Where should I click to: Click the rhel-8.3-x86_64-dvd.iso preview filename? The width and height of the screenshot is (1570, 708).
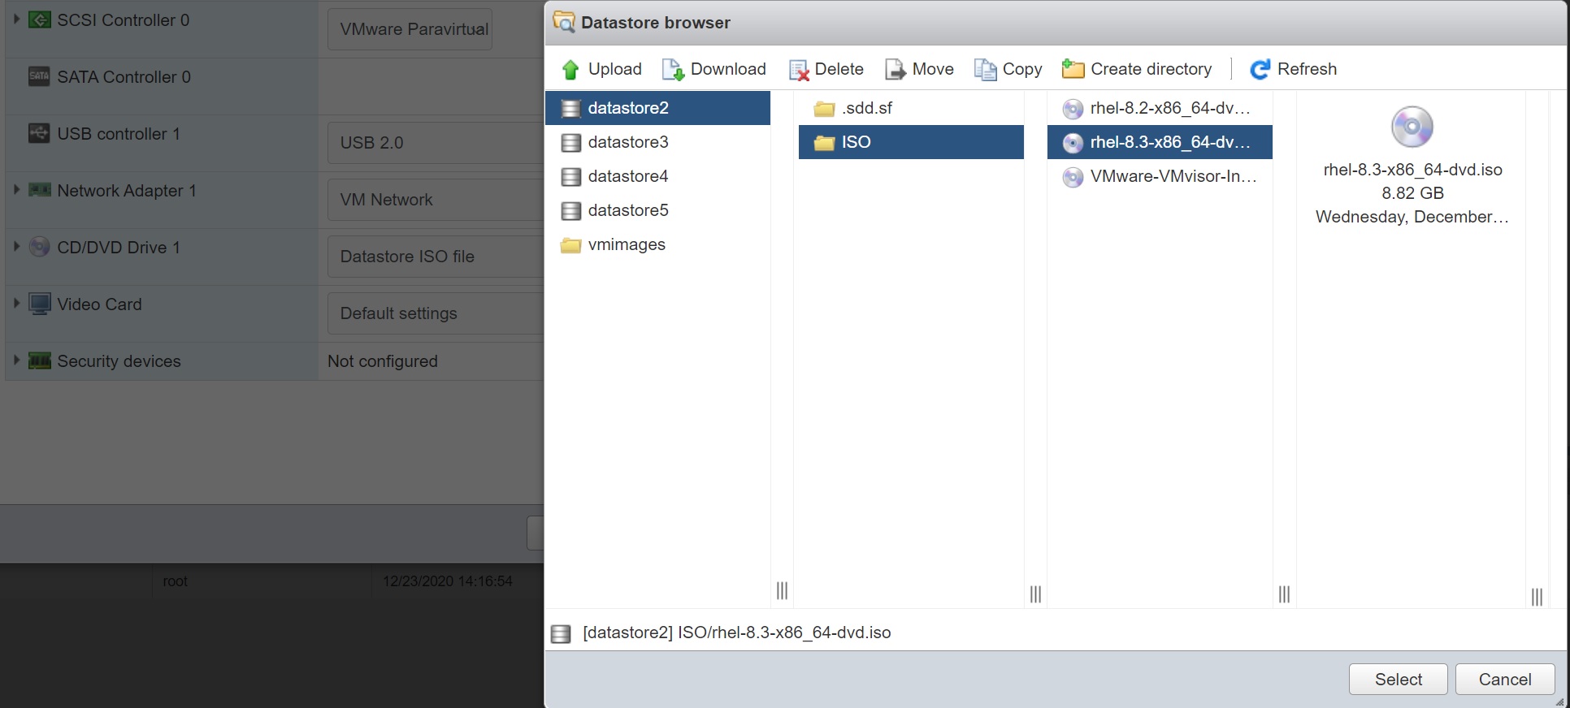[1412, 170]
